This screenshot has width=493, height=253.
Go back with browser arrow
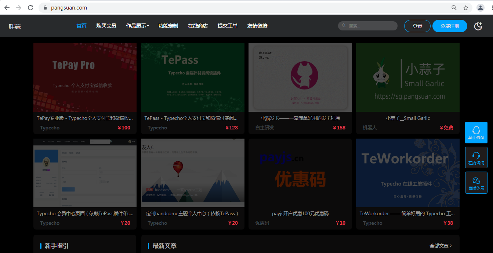(x=7, y=8)
